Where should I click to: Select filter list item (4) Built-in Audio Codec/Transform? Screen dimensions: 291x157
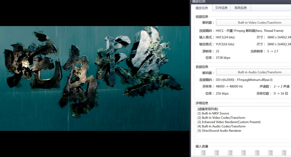point(221,126)
